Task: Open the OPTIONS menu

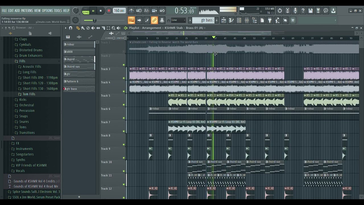Action: click(x=47, y=11)
